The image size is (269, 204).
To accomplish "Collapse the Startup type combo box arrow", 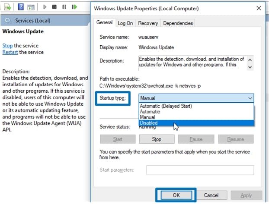I will coord(250,98).
